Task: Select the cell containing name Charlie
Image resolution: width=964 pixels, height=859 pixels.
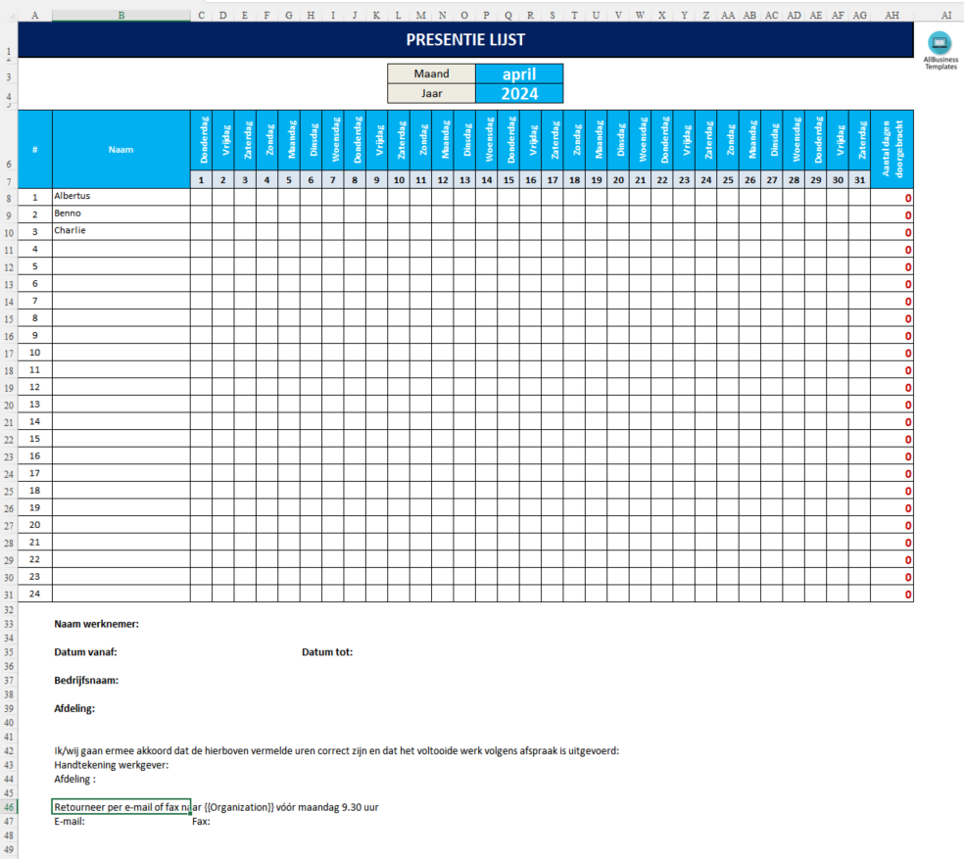Action: (120, 231)
